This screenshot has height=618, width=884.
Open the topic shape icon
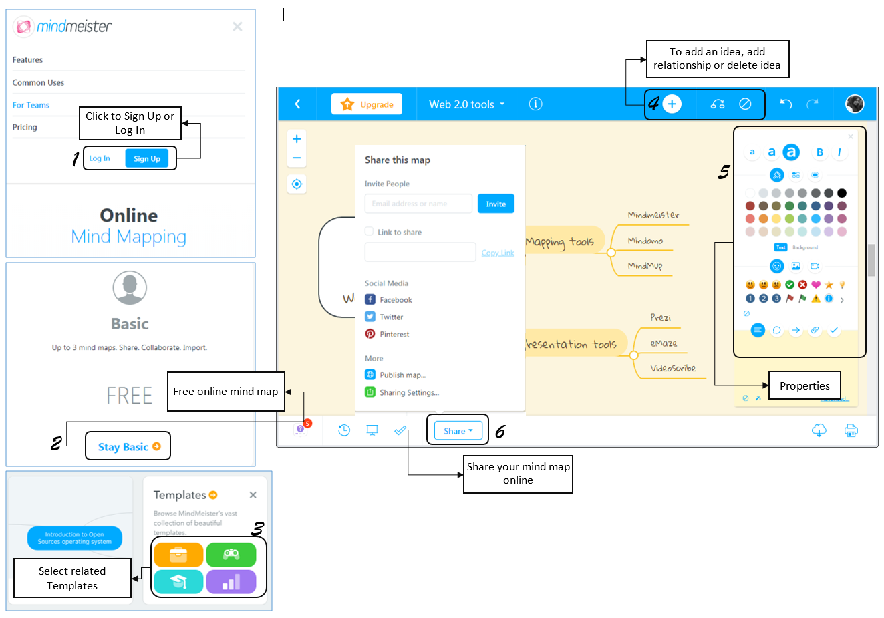point(815,175)
